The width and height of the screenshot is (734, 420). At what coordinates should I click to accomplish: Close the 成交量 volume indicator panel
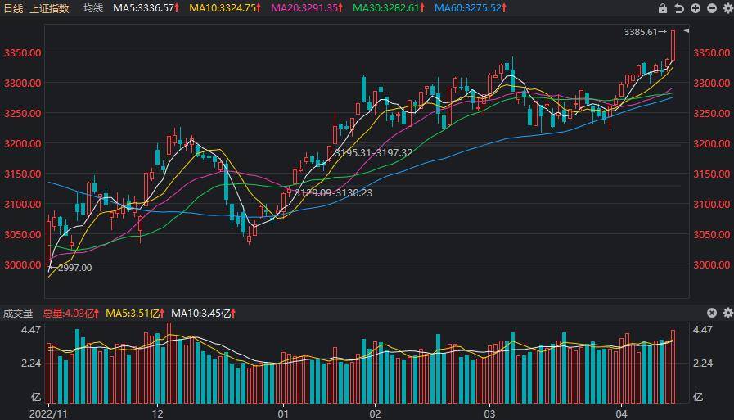pyautogui.click(x=712, y=313)
